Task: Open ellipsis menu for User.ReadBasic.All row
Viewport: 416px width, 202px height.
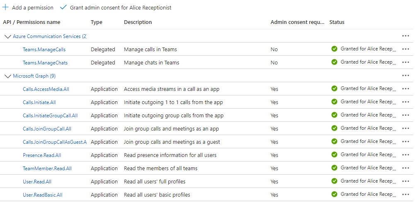Action: (405, 195)
